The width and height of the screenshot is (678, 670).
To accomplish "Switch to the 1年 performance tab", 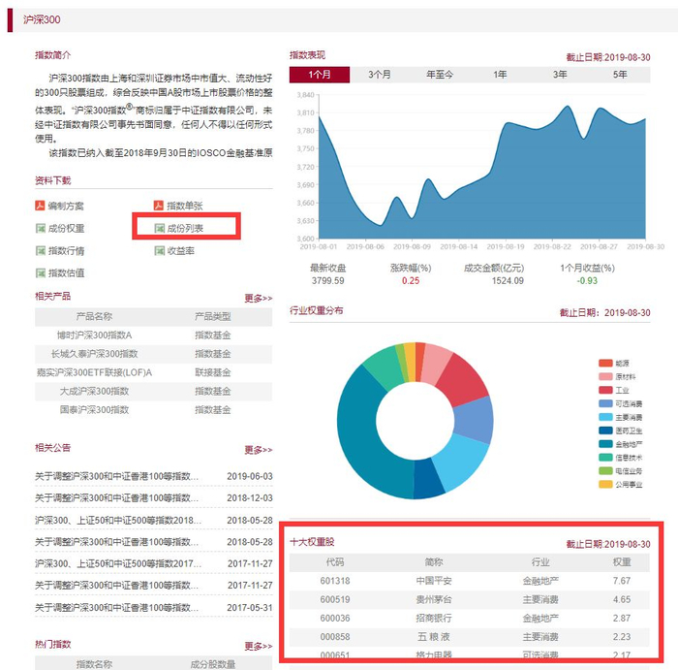I will tap(500, 75).
